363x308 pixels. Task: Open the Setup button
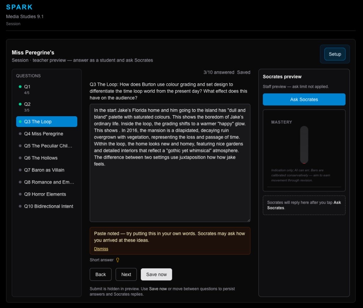[x=335, y=54]
